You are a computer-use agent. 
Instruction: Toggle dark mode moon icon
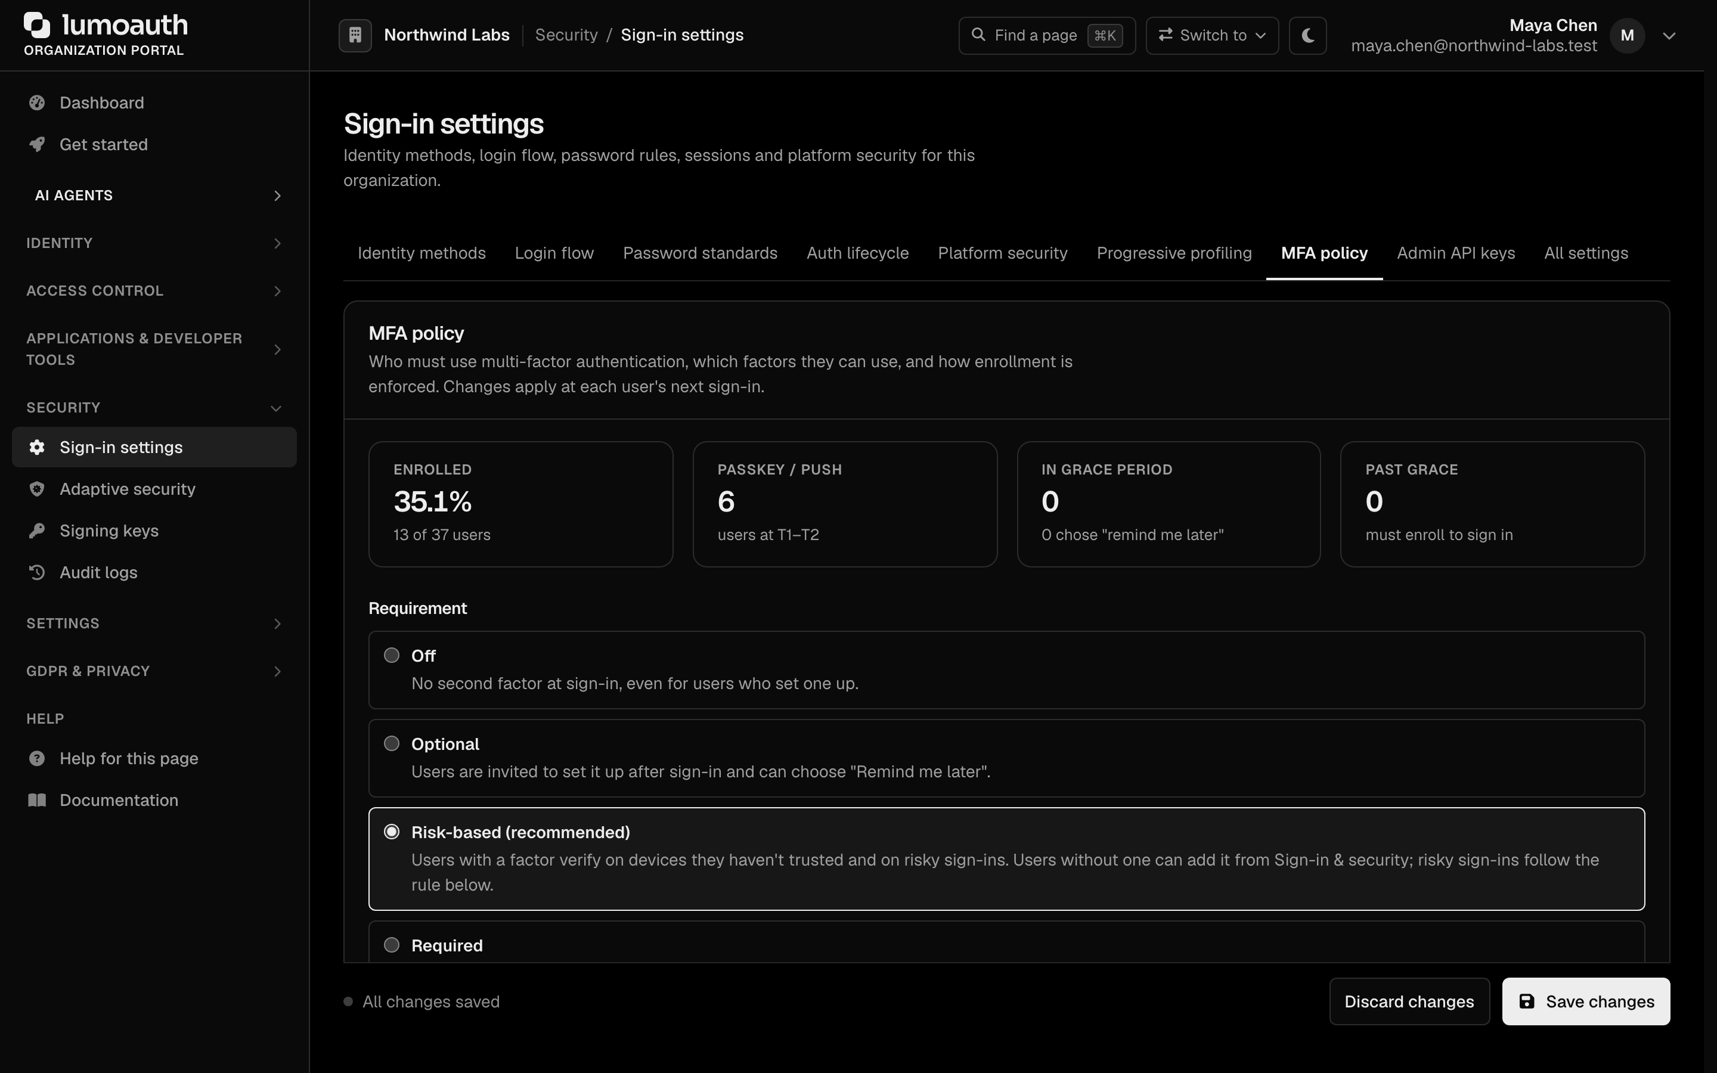[1307, 36]
